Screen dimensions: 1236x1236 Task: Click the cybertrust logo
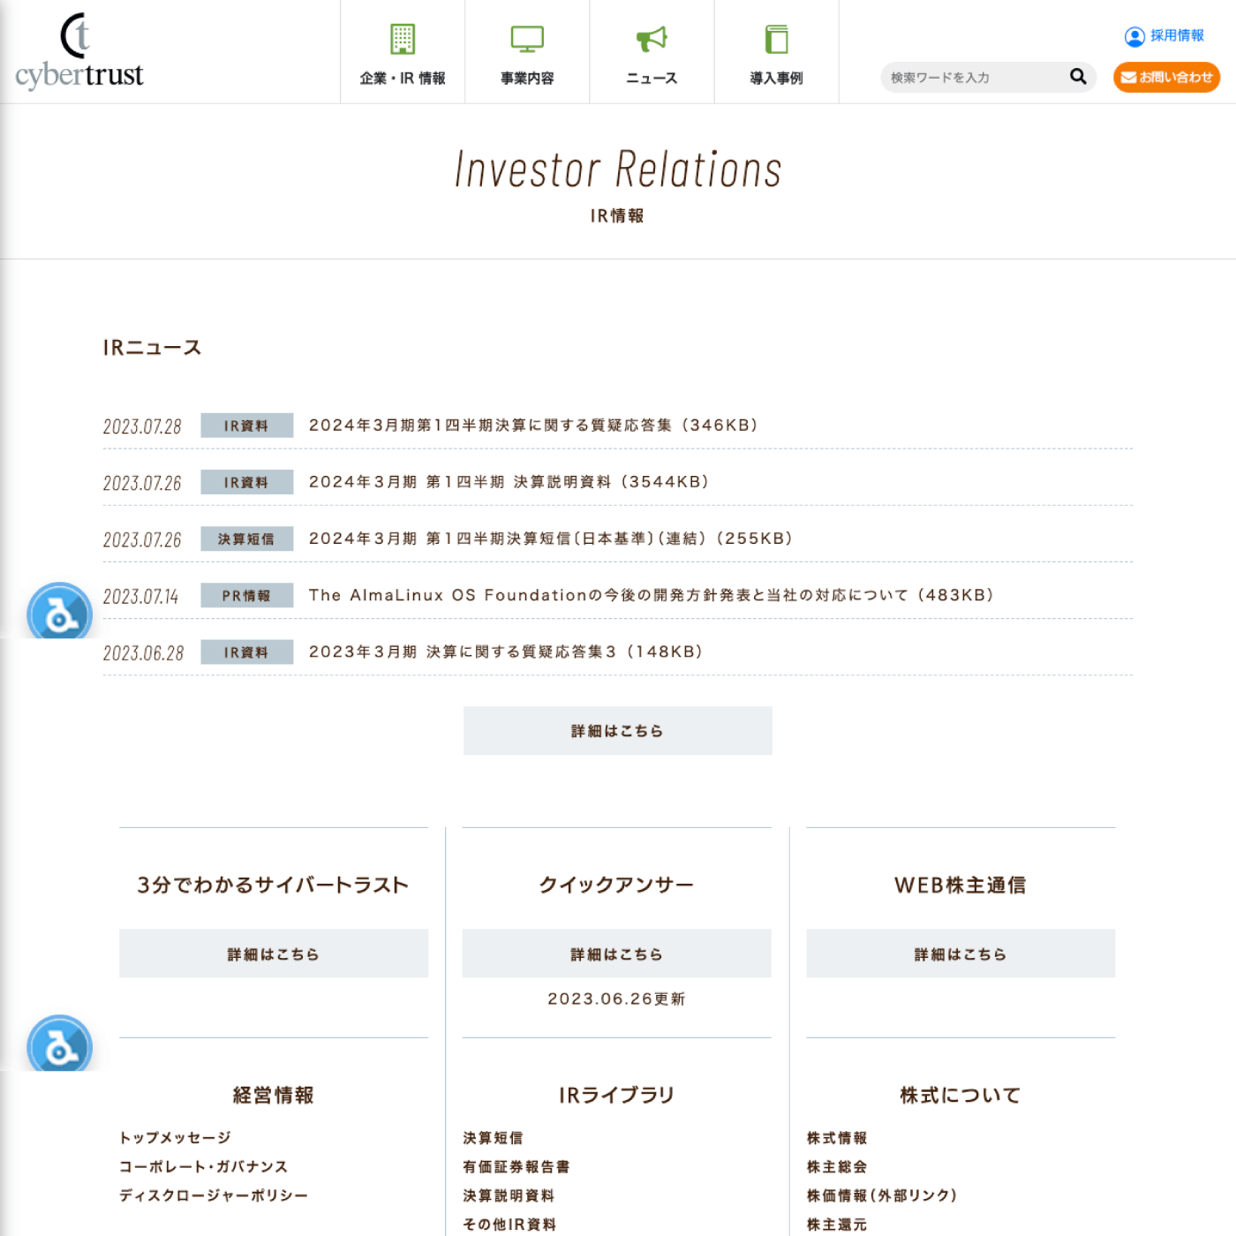[79, 53]
